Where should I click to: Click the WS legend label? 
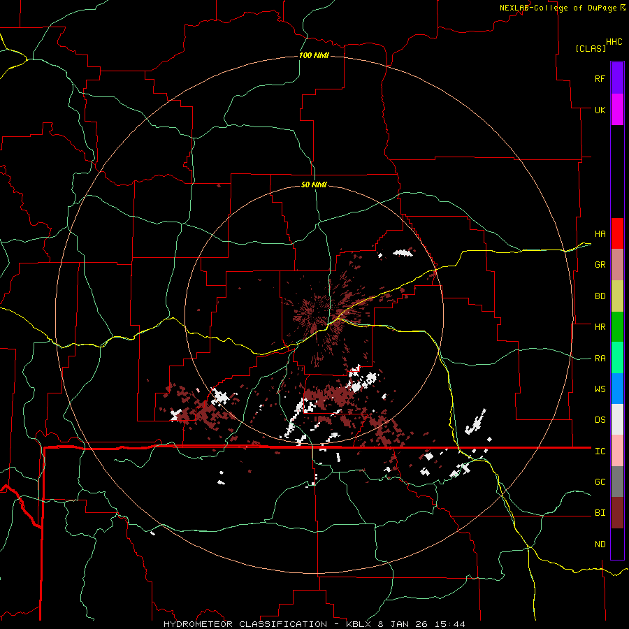click(x=600, y=389)
